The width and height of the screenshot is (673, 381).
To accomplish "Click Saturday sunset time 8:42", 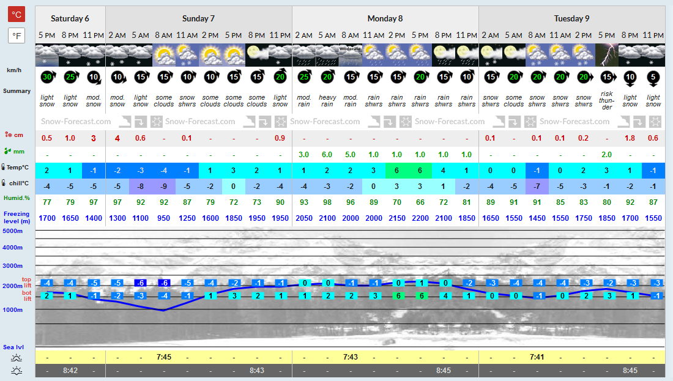I will pos(70,370).
